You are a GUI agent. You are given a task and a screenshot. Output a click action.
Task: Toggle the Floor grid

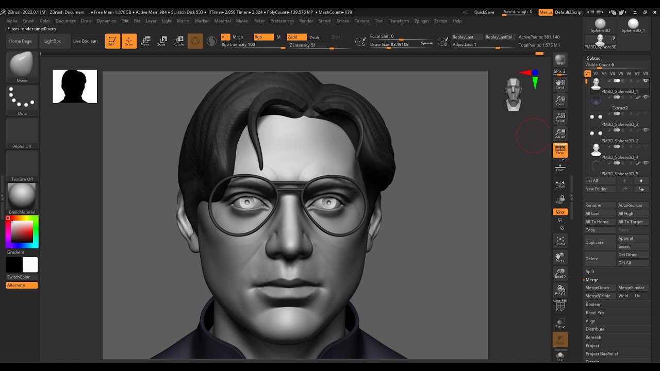pos(560,166)
